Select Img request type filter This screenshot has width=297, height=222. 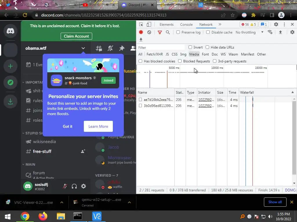pos(183,54)
